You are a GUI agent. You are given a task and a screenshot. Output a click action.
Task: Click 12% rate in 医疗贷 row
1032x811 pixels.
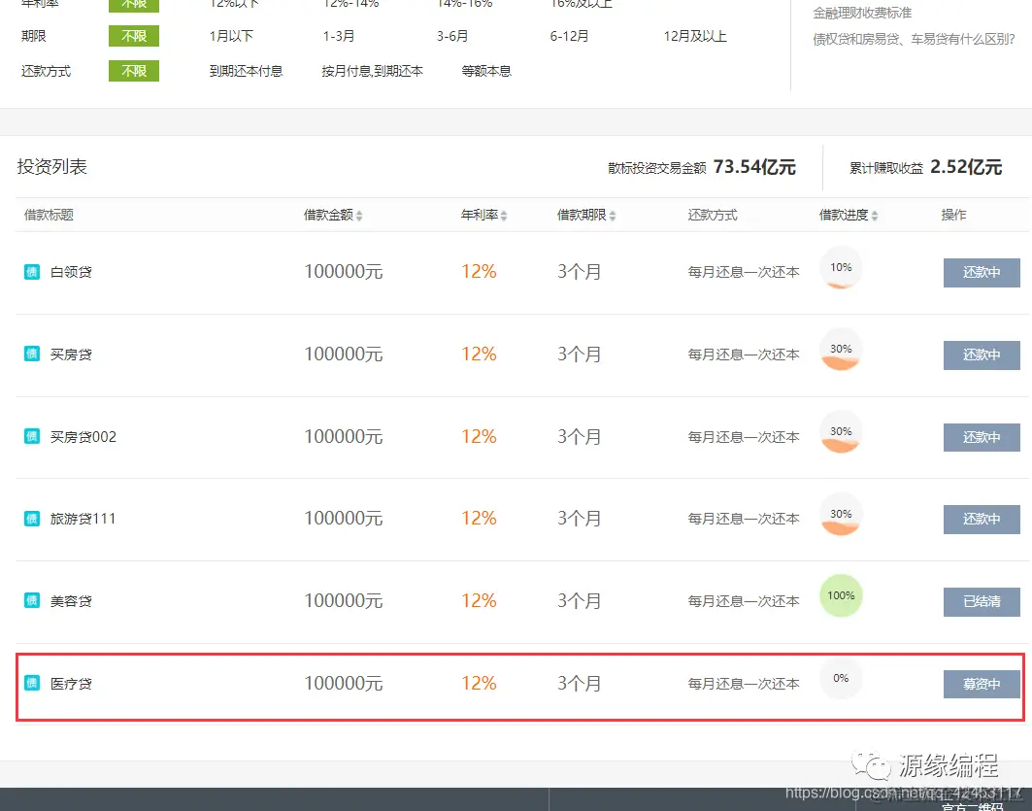coord(479,684)
